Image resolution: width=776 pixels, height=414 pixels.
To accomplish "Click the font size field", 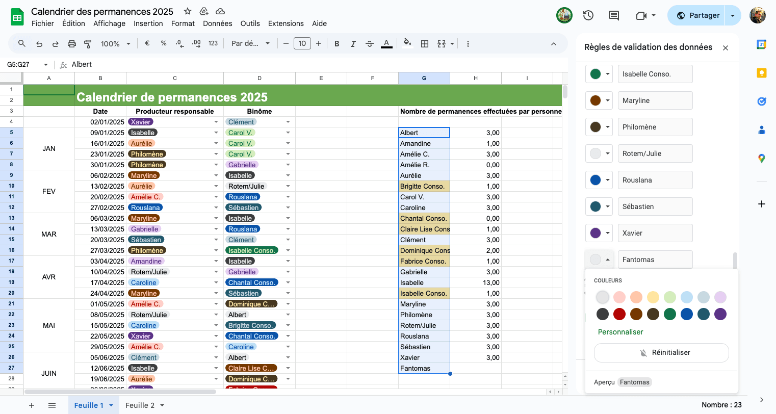I will 302,44.
